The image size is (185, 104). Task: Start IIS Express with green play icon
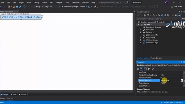[x=62, y=7]
